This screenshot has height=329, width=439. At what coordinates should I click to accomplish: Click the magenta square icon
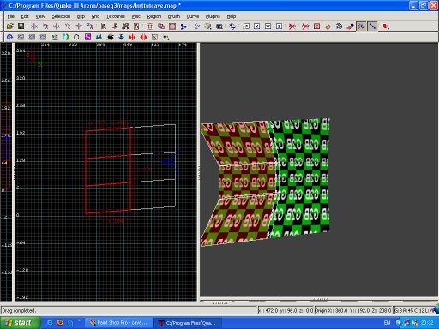click(87, 37)
